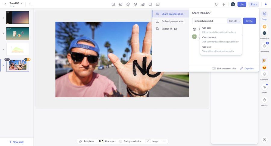Go back using the left chevron
Viewport: 271px width, 146px height.
click(x=5, y=4)
